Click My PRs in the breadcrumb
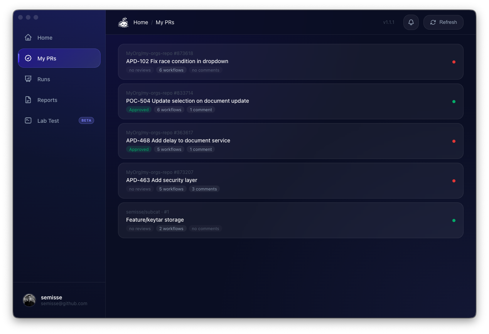 click(x=165, y=22)
